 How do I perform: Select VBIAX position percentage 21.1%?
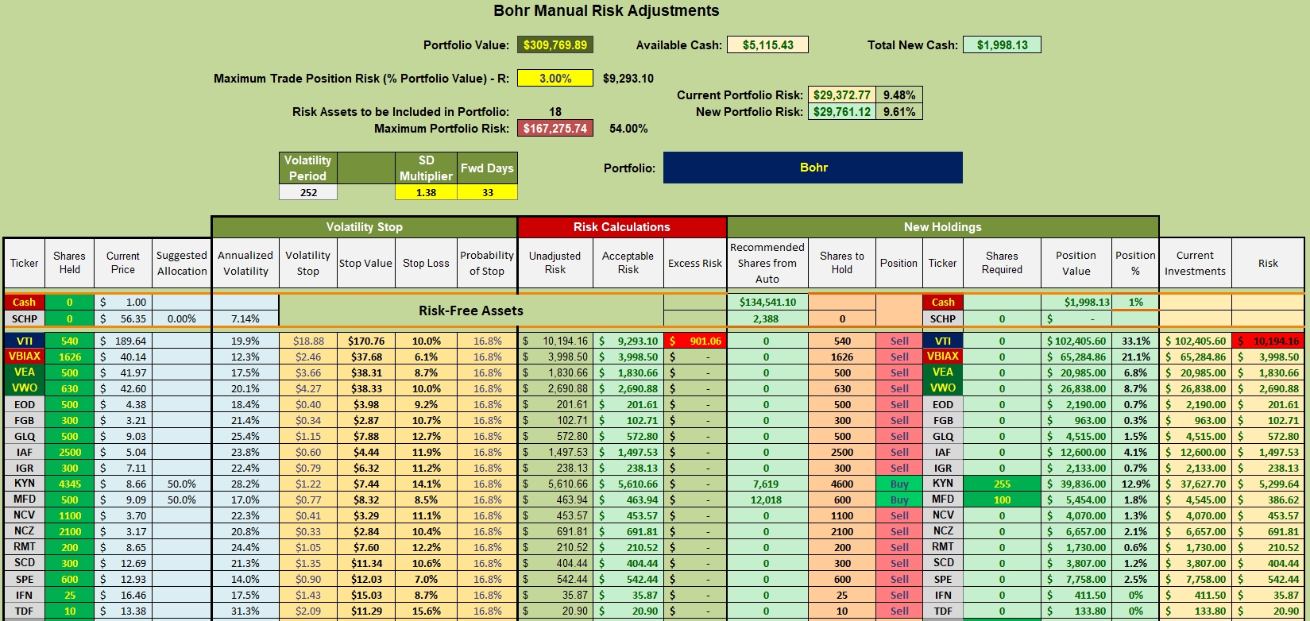point(1135,357)
